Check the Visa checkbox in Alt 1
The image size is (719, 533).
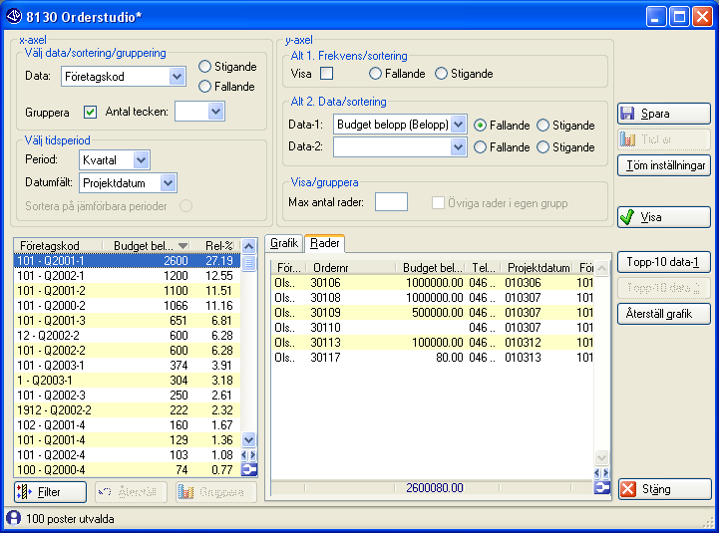[326, 74]
